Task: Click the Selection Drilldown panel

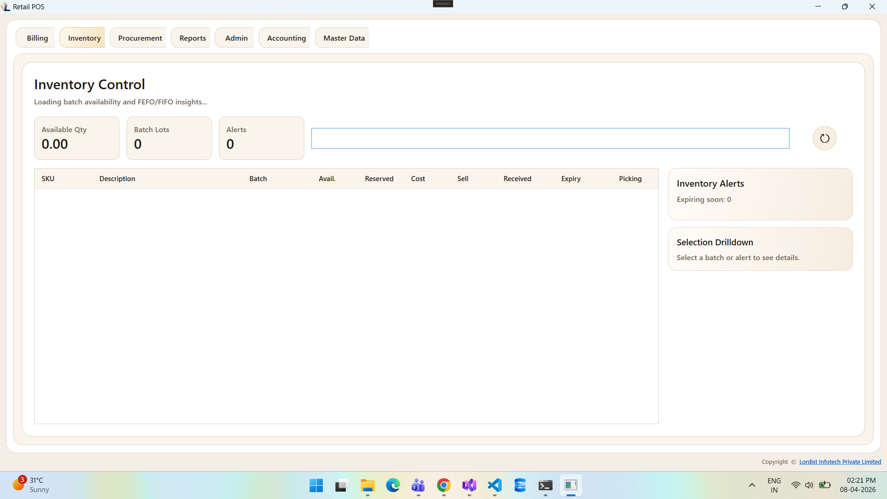Action: 760,249
